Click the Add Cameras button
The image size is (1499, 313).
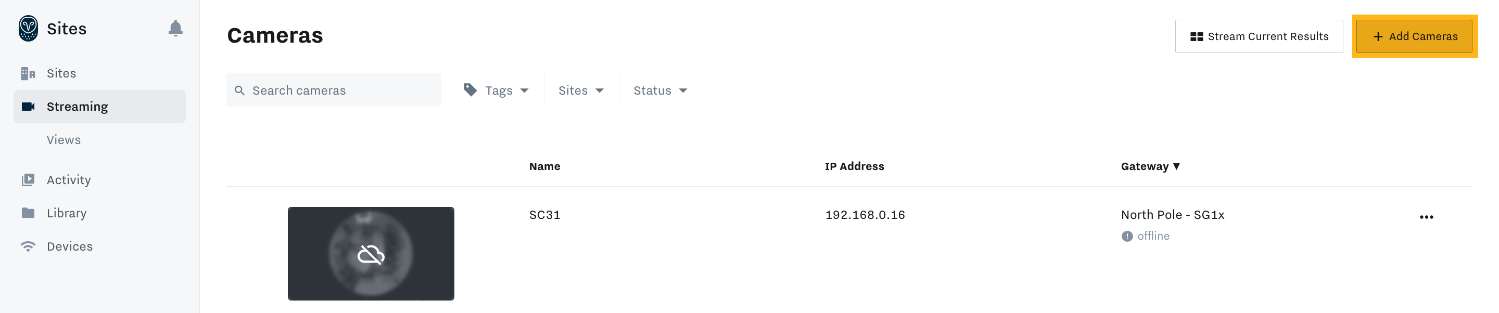[x=1414, y=36]
